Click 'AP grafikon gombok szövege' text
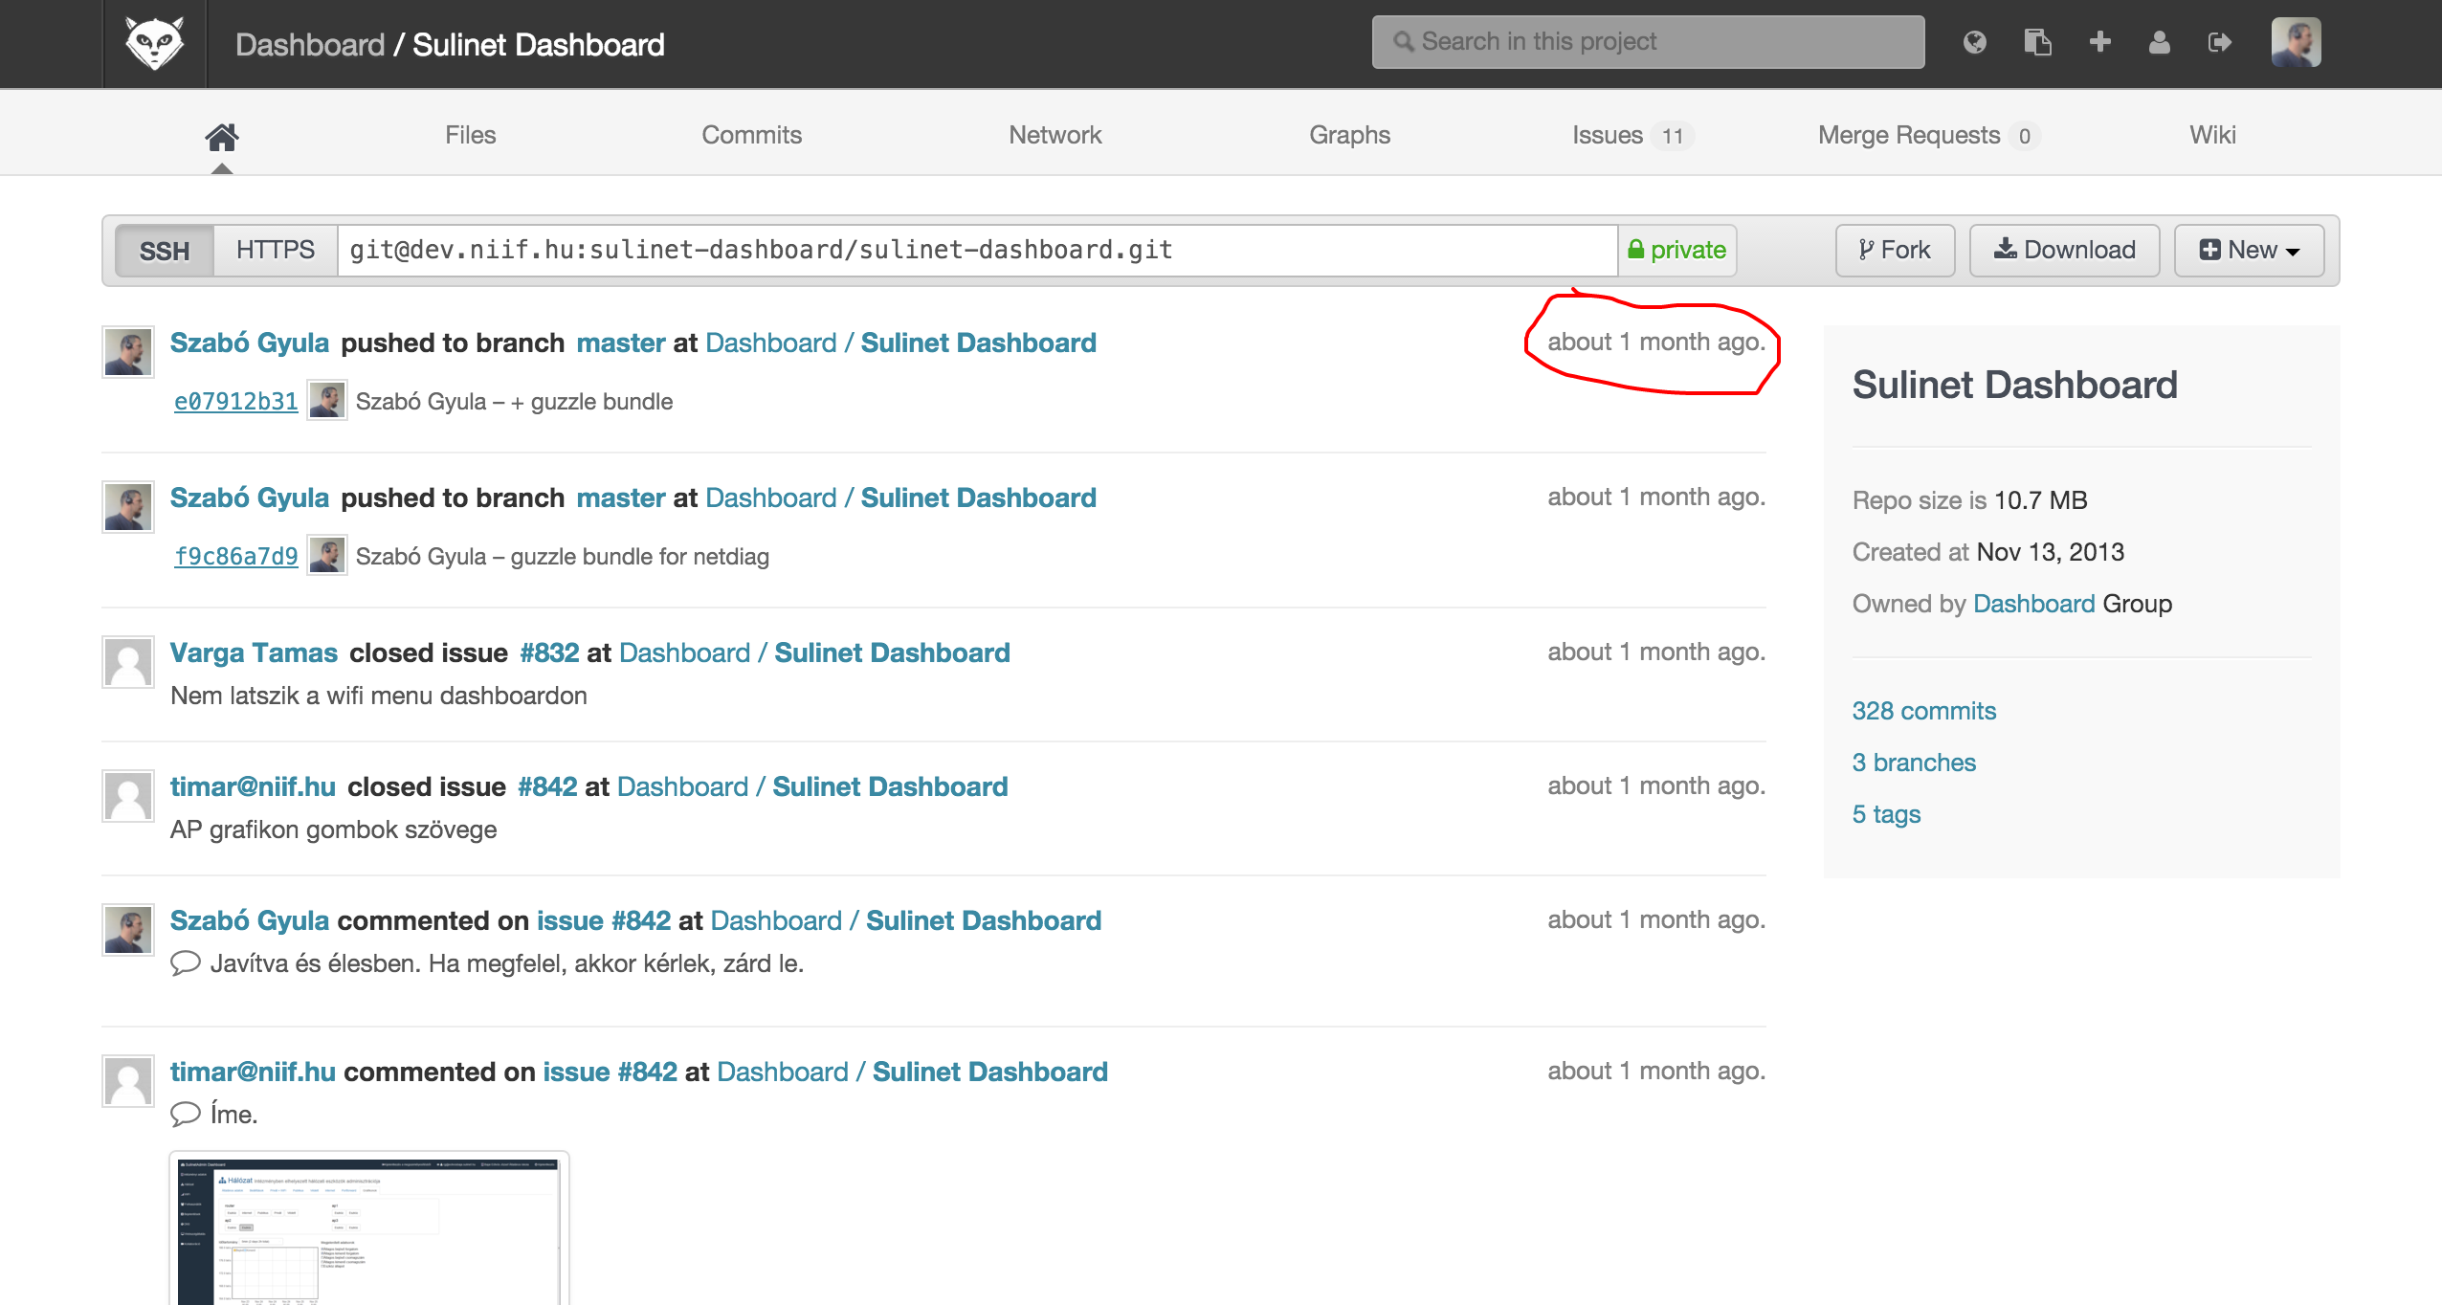 [x=333, y=829]
